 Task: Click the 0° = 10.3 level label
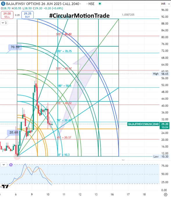pyautogui.click(x=64, y=155)
